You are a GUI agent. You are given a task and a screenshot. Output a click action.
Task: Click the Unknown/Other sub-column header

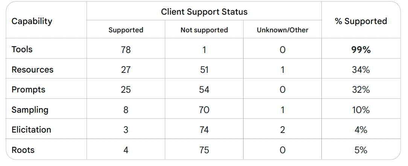coord(282,30)
